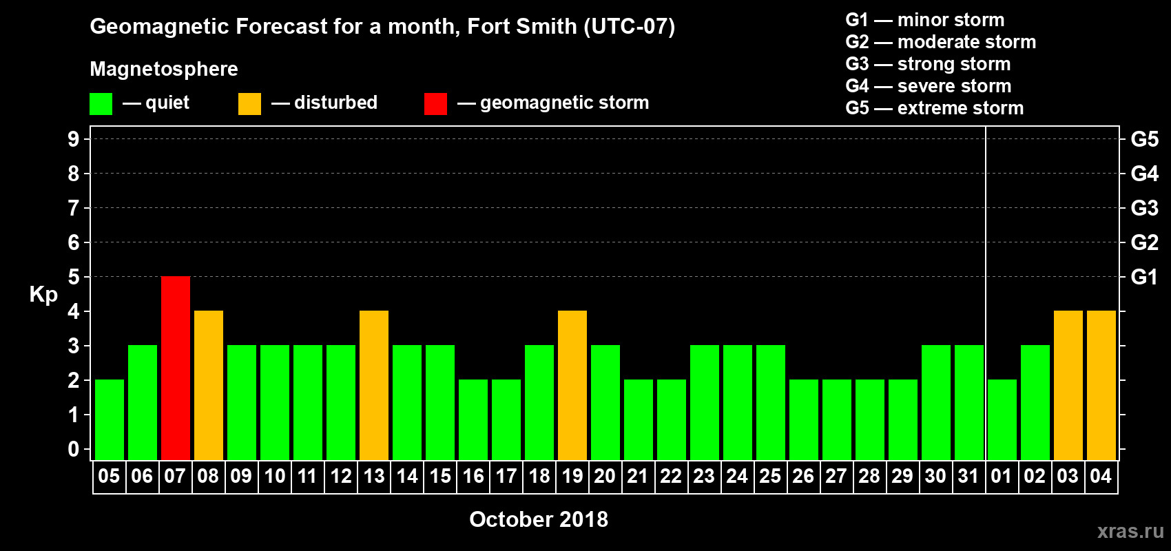
Task: Click the red geomagnetic storm legend swatch
Action: point(435,104)
